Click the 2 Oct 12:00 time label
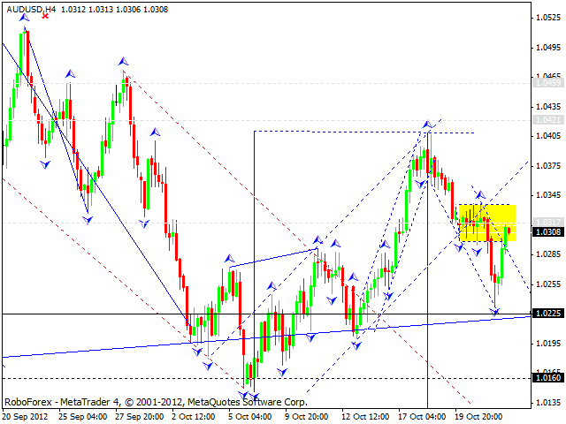The image size is (566, 424). (193, 416)
